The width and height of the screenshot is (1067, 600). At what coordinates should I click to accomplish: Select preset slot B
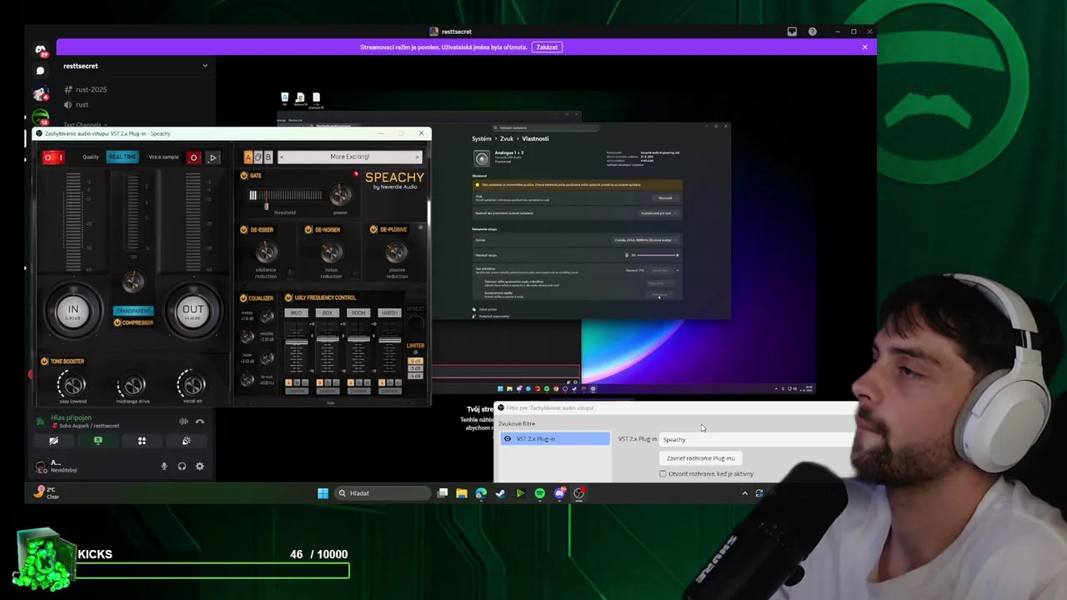click(268, 157)
